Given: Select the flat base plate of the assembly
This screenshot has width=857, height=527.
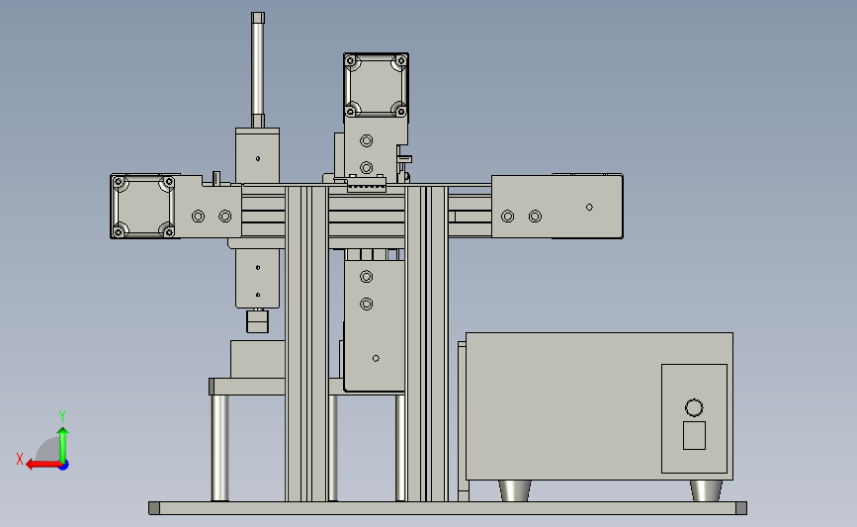Looking at the screenshot, I should (x=448, y=508).
